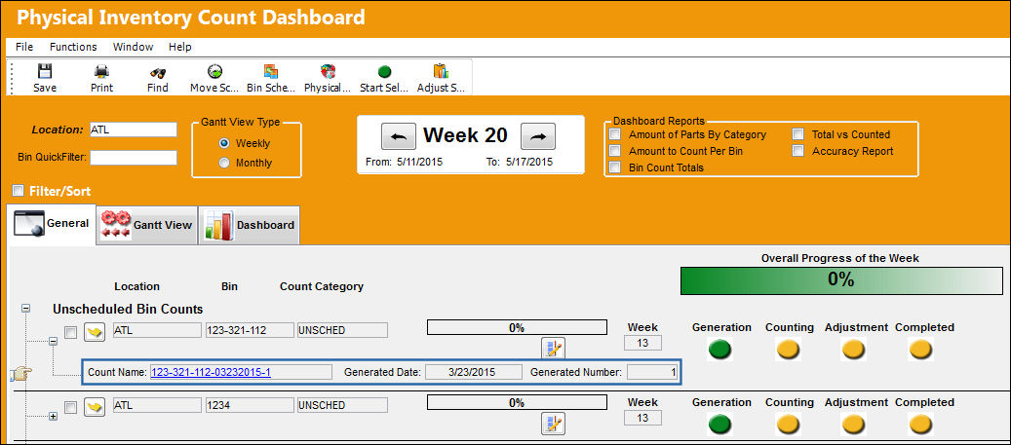Click the bin field showing 123-321-112
This screenshot has width=1011, height=445.
(250, 330)
